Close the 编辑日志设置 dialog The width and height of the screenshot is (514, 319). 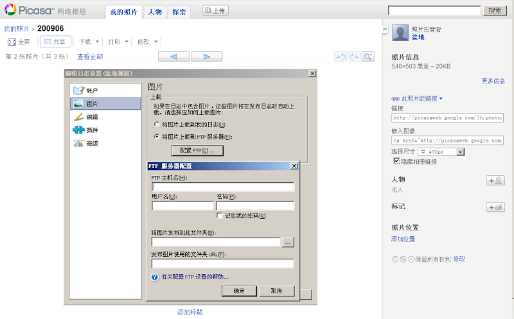(x=312, y=73)
